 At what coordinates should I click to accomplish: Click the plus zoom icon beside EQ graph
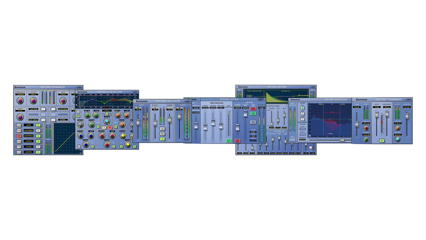[76, 97]
